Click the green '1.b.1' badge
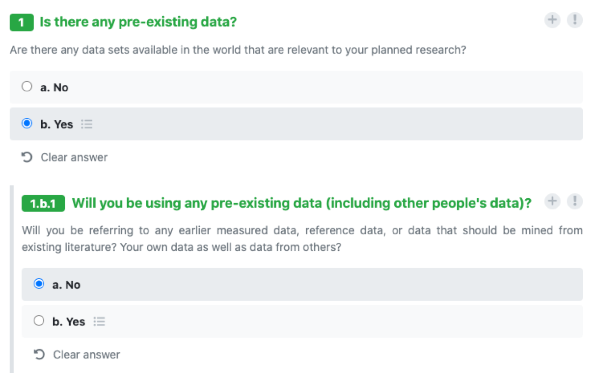 [x=42, y=203]
